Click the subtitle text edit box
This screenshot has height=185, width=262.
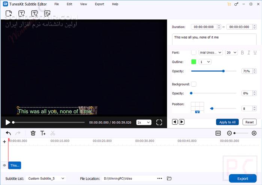click(x=214, y=39)
